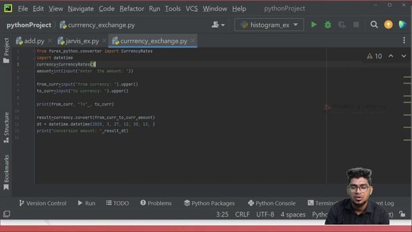Open the View menu
The image size is (412, 232).
point(56,8)
